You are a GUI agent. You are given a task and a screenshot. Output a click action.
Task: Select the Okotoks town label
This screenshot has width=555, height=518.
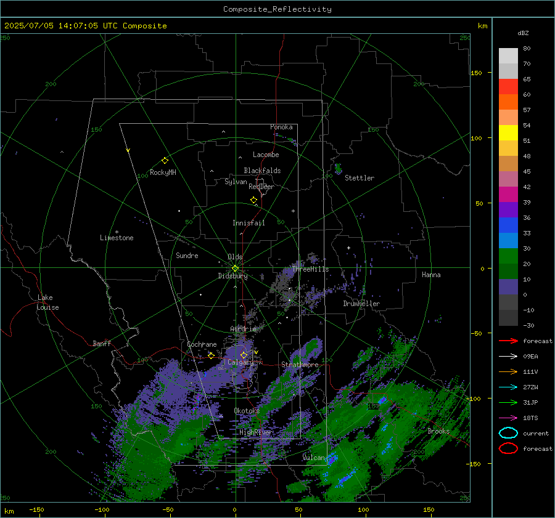point(247,411)
